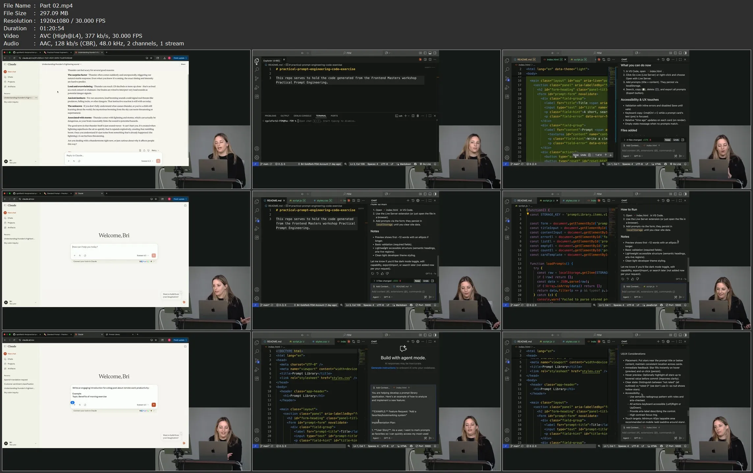This screenshot has height=473, width=753.
Task: Click the 'Generate instructions' link
Action: coord(383,368)
